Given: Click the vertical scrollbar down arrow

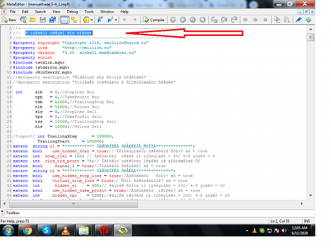Looking at the screenshot, I should point(311,195).
